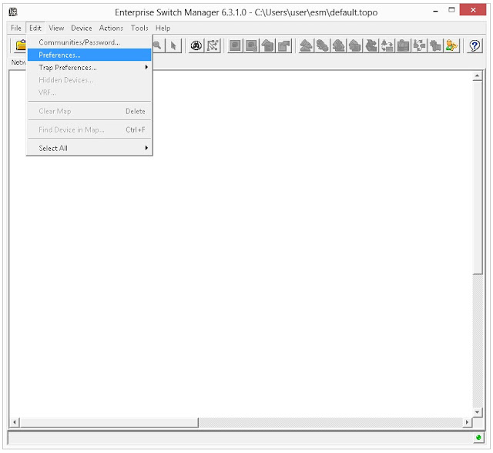The width and height of the screenshot is (493, 453).
Task: Click Find Device in Map... entry
Action: [89, 129]
